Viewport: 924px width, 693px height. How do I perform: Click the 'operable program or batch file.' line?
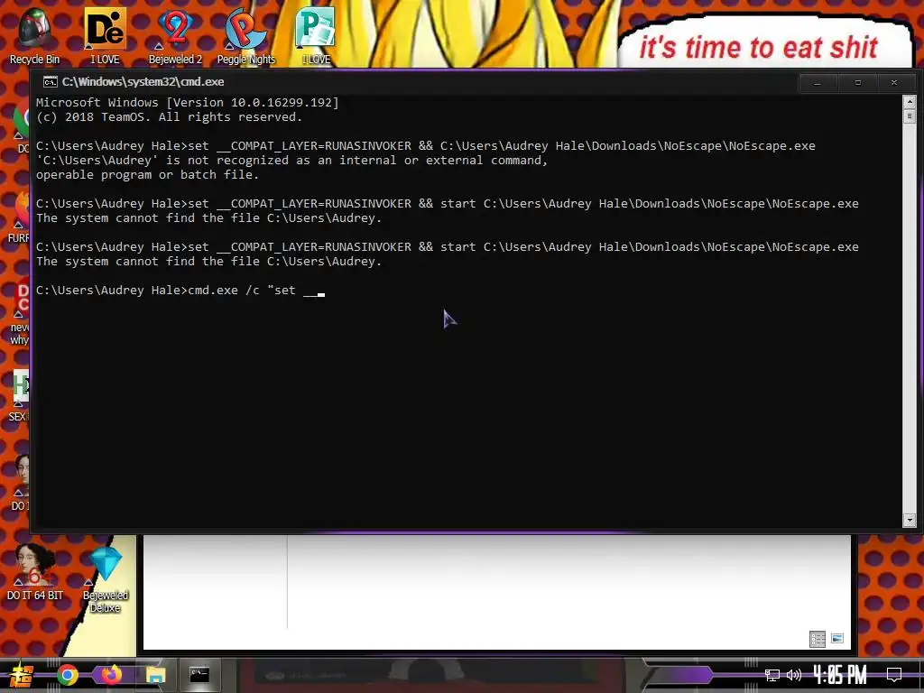(147, 175)
